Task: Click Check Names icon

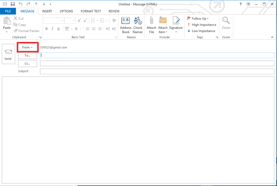Action: click(x=138, y=25)
